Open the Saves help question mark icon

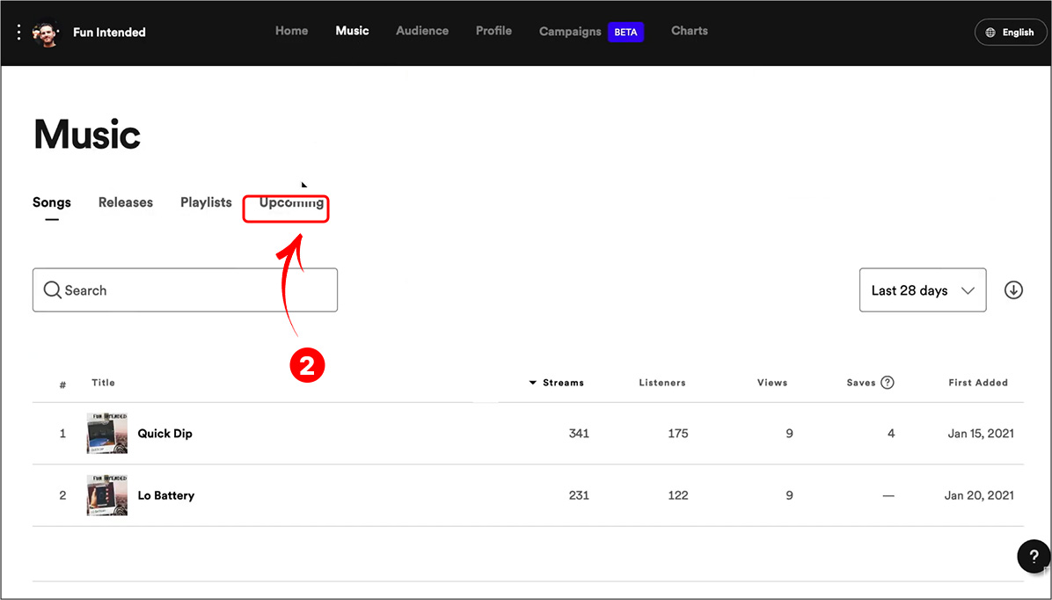tap(887, 383)
